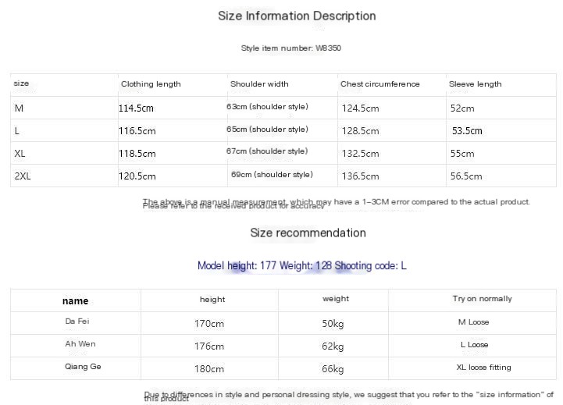Click the 66kg weight cell
This screenshot has width=563, height=405.
[332, 369]
